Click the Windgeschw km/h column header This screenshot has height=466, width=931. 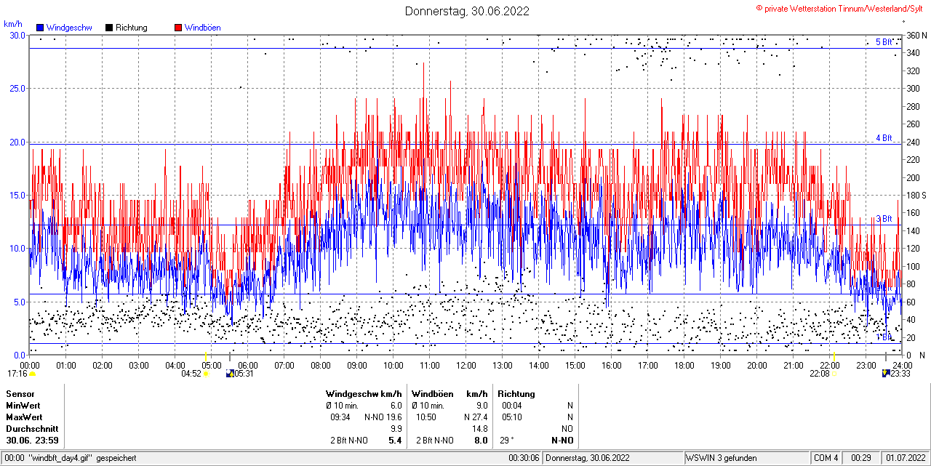364,393
